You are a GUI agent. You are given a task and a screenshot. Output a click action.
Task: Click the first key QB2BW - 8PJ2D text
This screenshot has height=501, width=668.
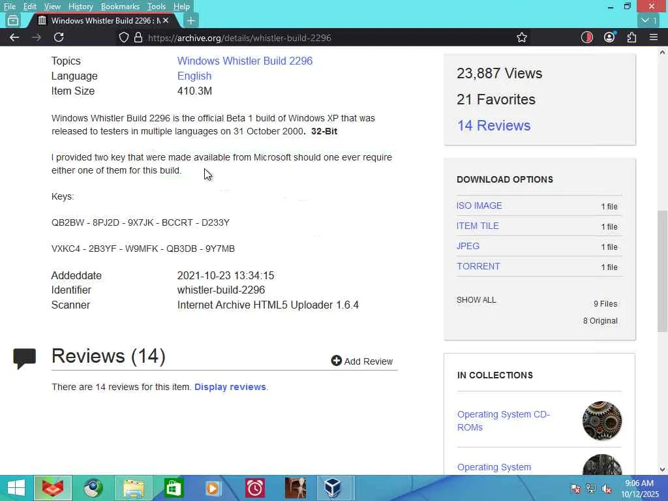pyautogui.click(x=141, y=222)
